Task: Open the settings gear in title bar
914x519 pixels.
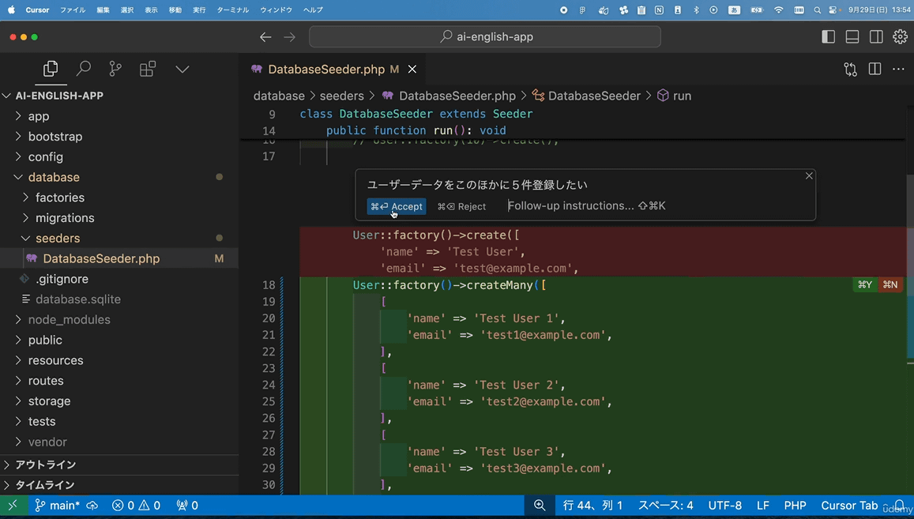Action: [900, 37]
